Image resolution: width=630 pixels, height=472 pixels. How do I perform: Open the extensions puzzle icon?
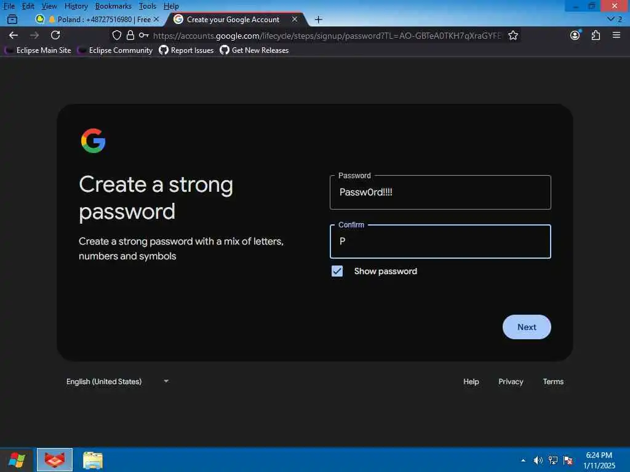pos(596,35)
